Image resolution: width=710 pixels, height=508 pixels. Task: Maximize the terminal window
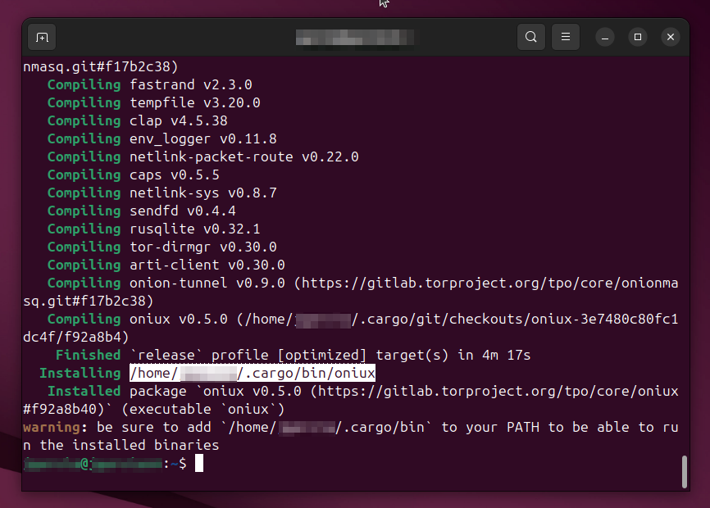tap(638, 37)
